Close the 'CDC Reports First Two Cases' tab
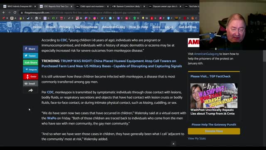This screenshot has width=266, height=150. pyautogui.click(x=71, y=7)
